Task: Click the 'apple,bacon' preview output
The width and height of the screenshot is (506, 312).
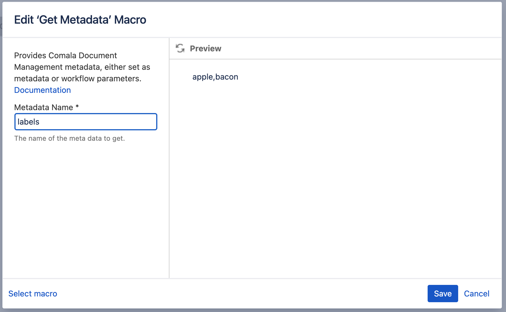Action: 215,77
